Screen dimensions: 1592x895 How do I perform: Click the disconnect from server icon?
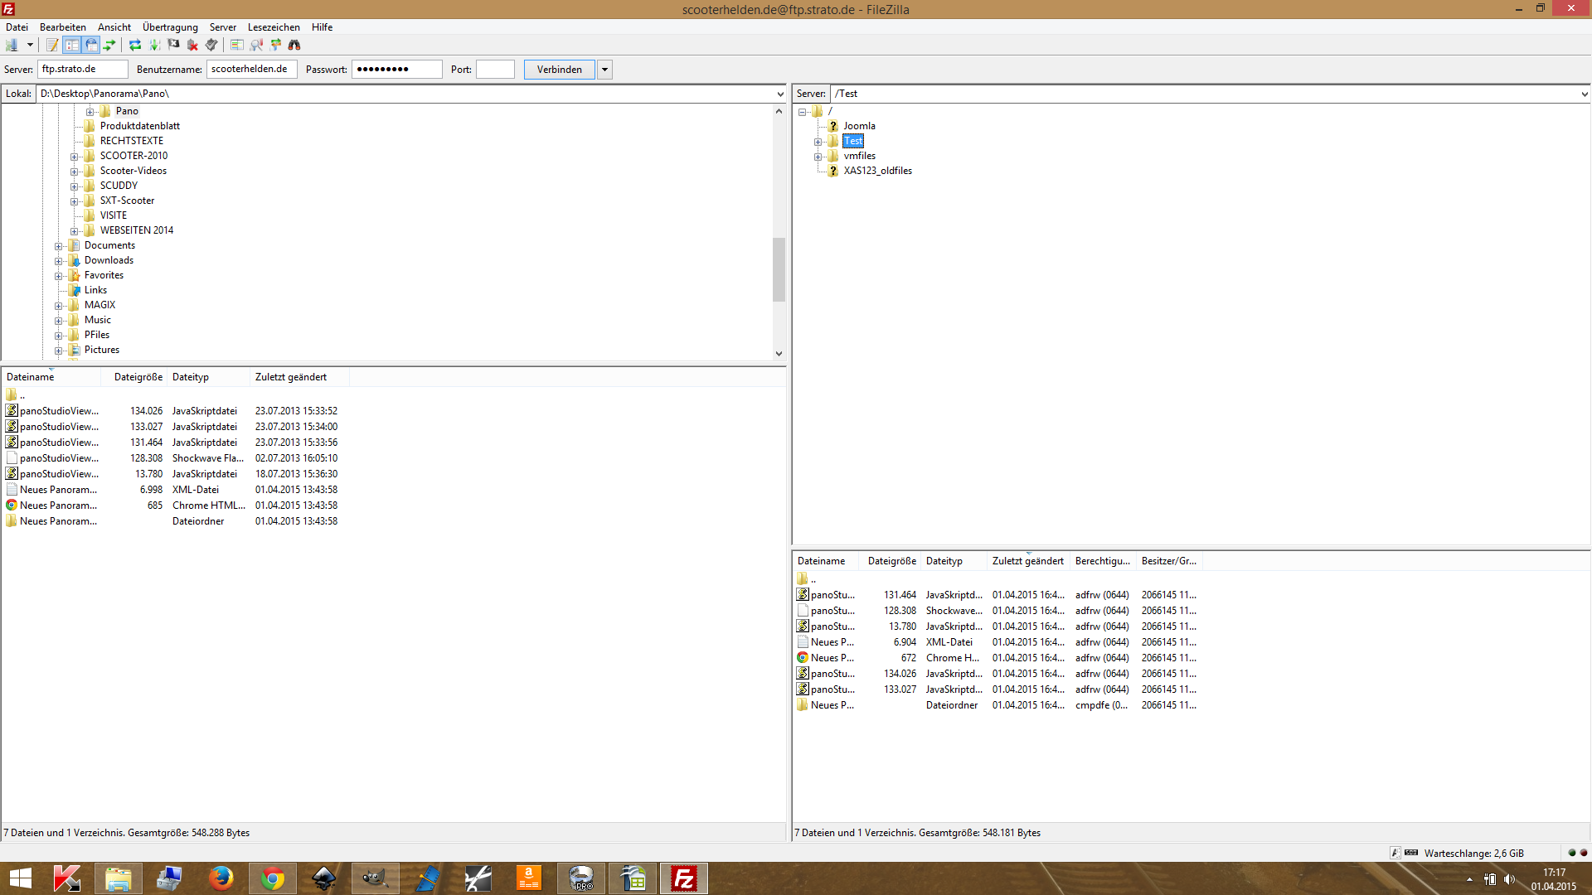192,45
